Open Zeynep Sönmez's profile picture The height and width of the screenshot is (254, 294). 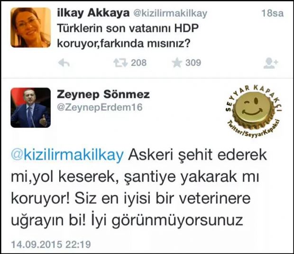pyautogui.click(x=30, y=108)
